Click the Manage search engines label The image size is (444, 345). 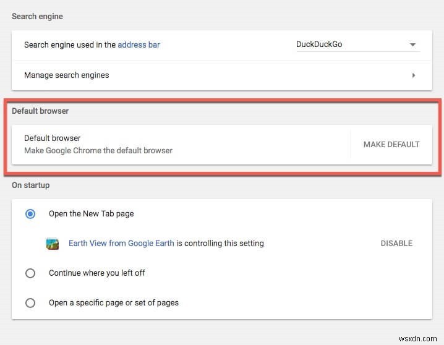[x=66, y=75]
